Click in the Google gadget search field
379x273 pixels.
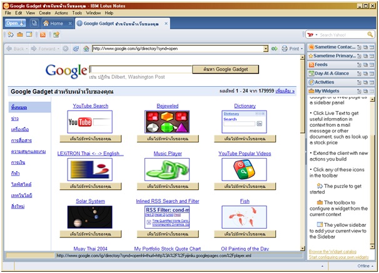(x=141, y=69)
